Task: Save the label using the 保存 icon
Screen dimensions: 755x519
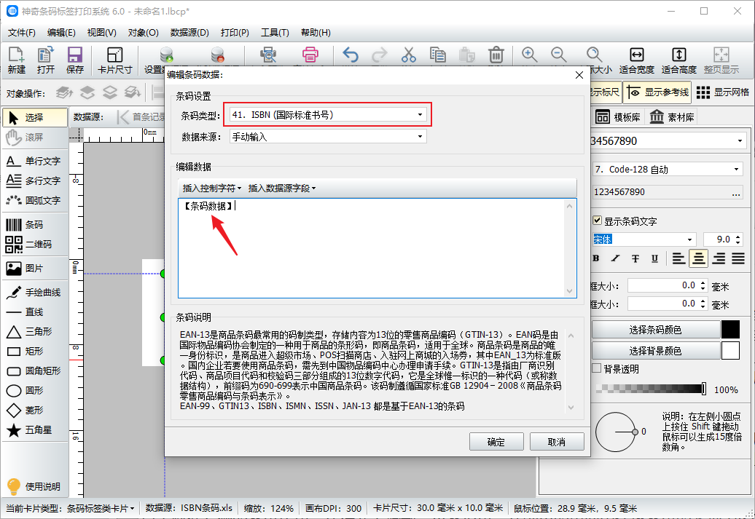Action: click(74, 60)
